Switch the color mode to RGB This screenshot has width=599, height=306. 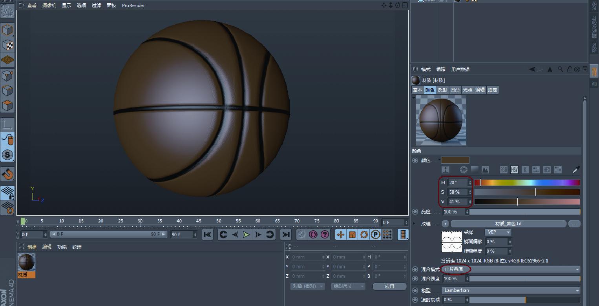[x=504, y=170]
